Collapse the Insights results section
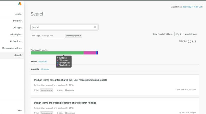 35,69
